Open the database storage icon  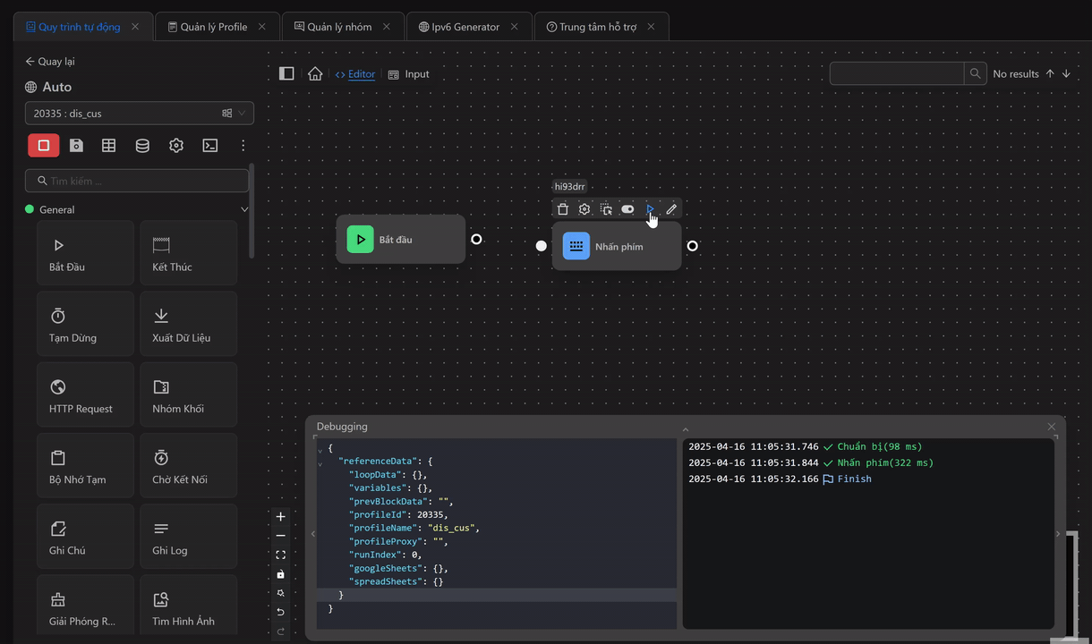click(142, 145)
